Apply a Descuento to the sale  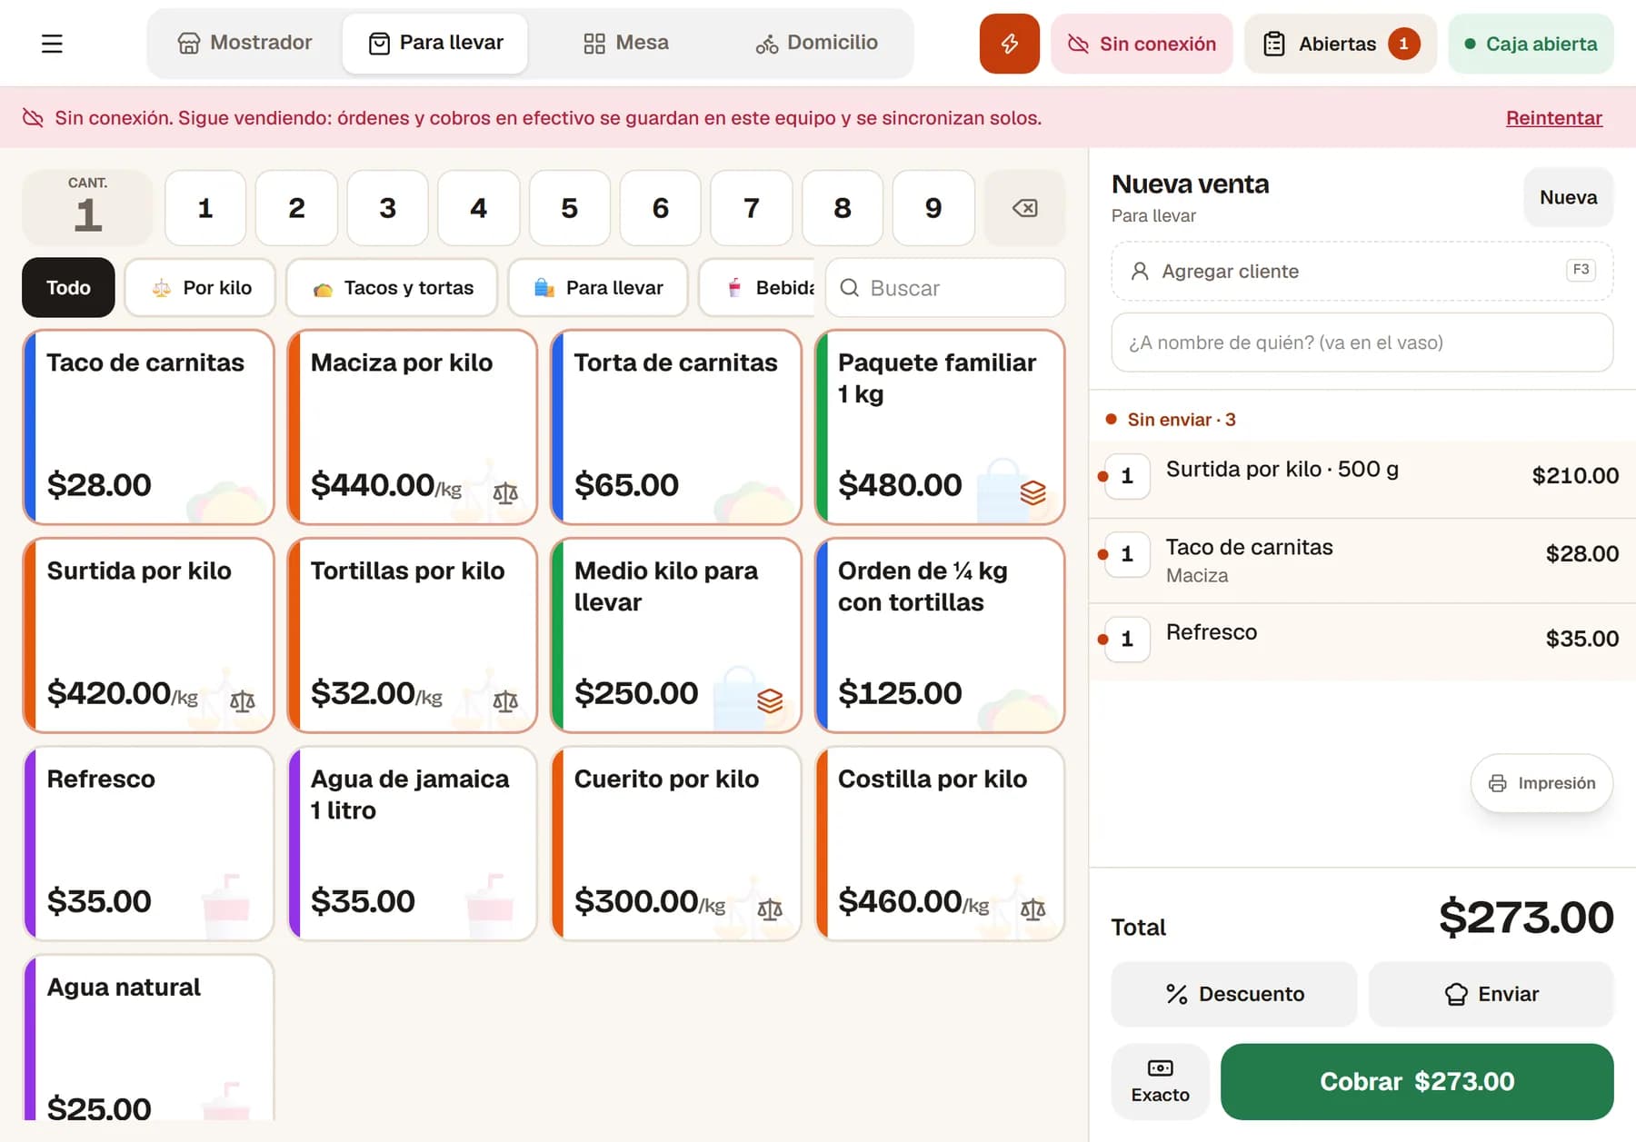tap(1234, 994)
